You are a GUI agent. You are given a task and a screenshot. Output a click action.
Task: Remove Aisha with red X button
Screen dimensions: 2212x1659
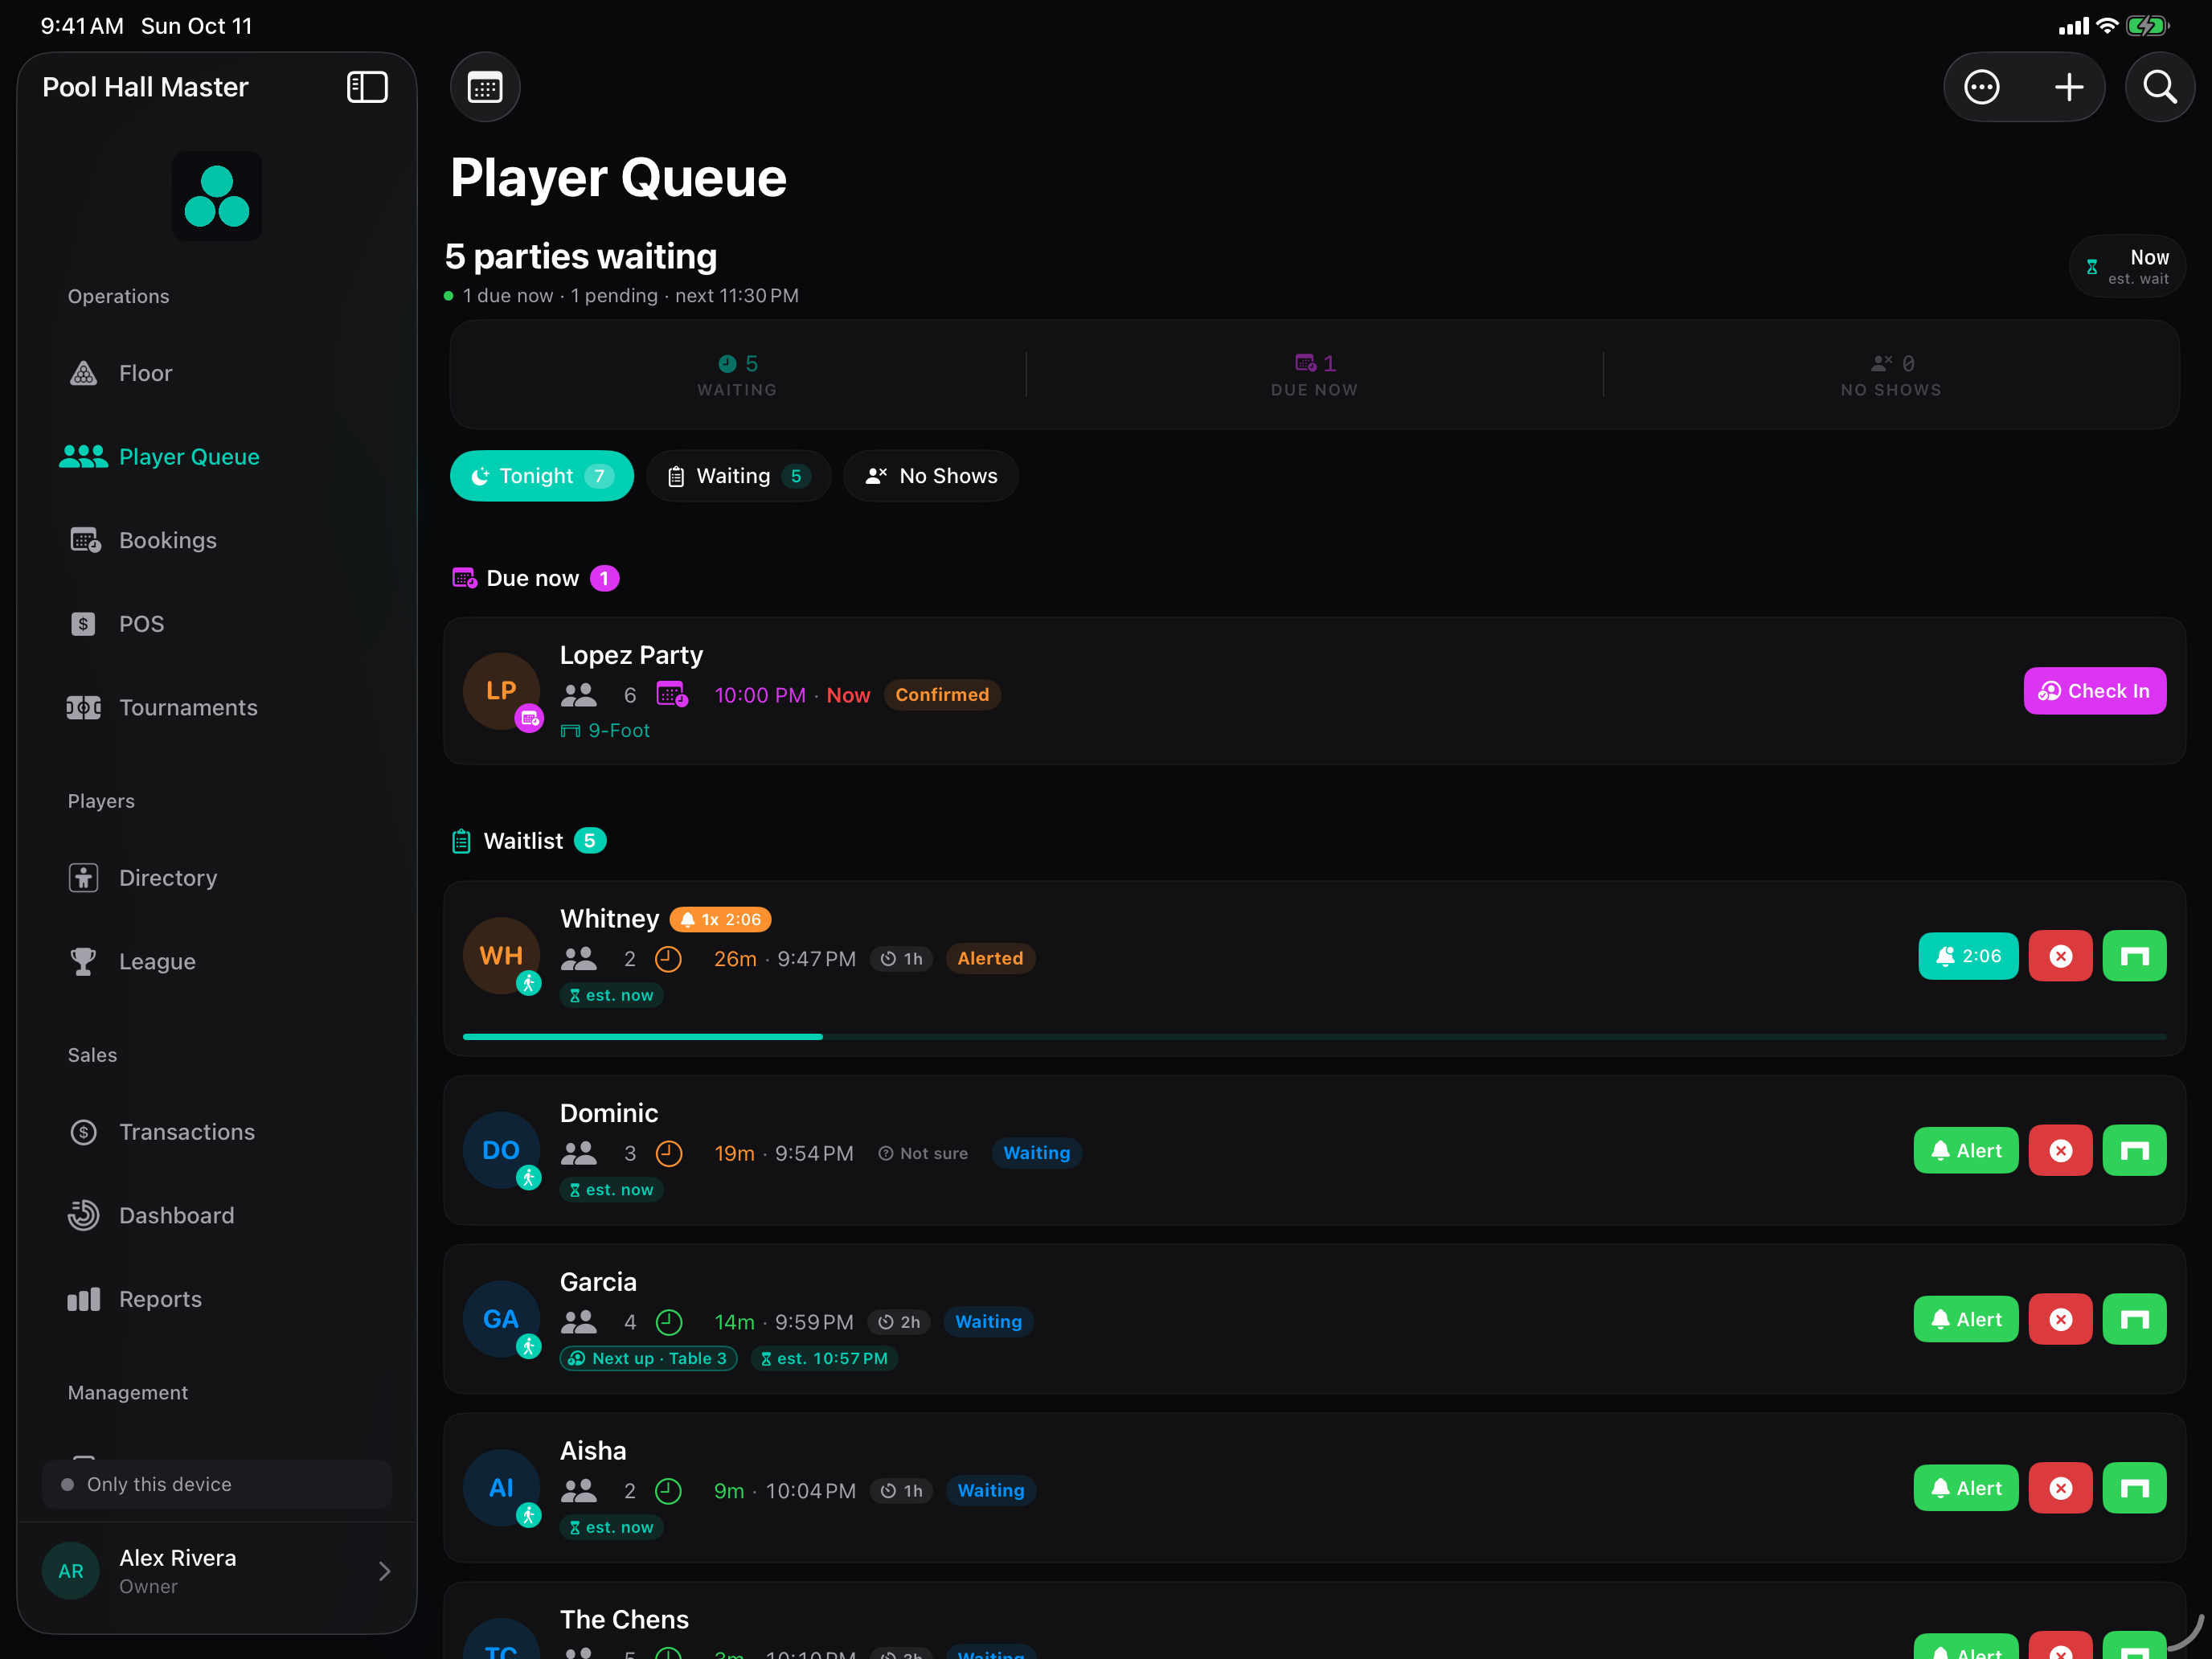coord(2060,1489)
